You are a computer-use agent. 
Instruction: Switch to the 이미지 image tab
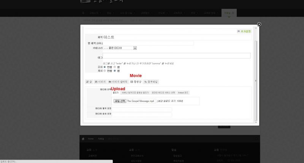[x=100, y=82]
